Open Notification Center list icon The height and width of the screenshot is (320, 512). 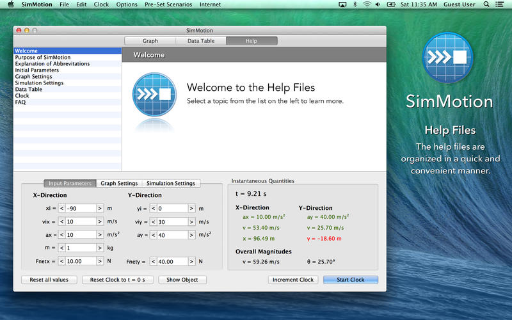pyautogui.click(x=499, y=4)
